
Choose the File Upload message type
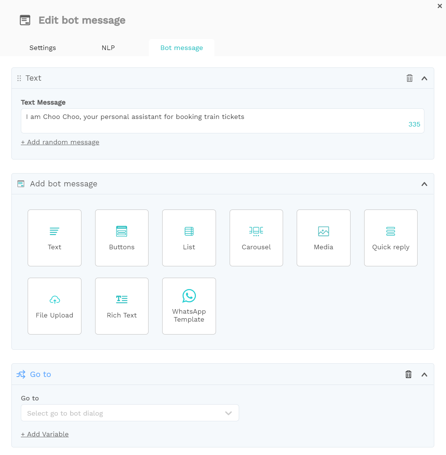tap(55, 306)
